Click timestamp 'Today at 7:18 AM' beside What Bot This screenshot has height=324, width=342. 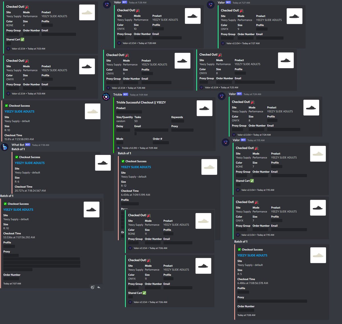pyautogui.click(x=40, y=145)
